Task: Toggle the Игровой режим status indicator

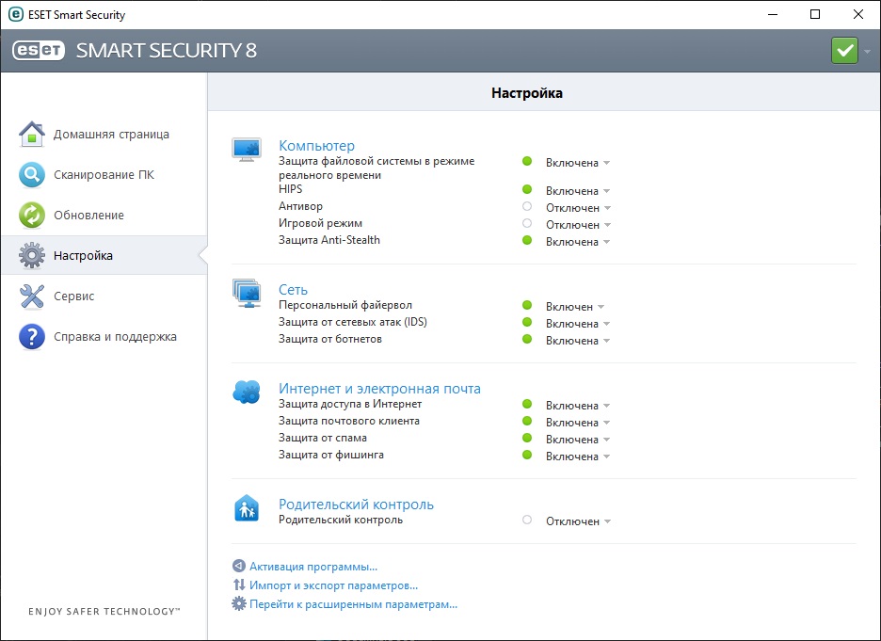Action: pyautogui.click(x=527, y=224)
